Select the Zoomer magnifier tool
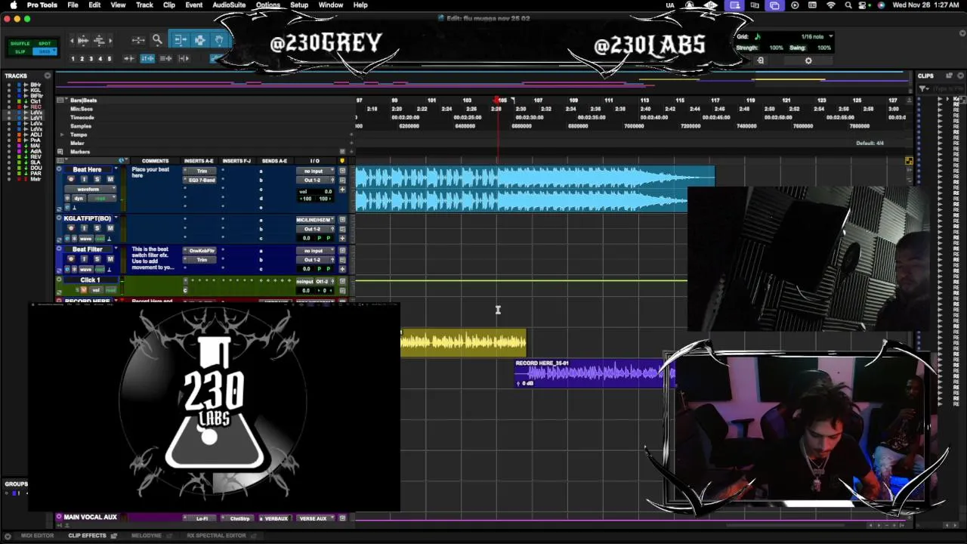 (x=157, y=40)
